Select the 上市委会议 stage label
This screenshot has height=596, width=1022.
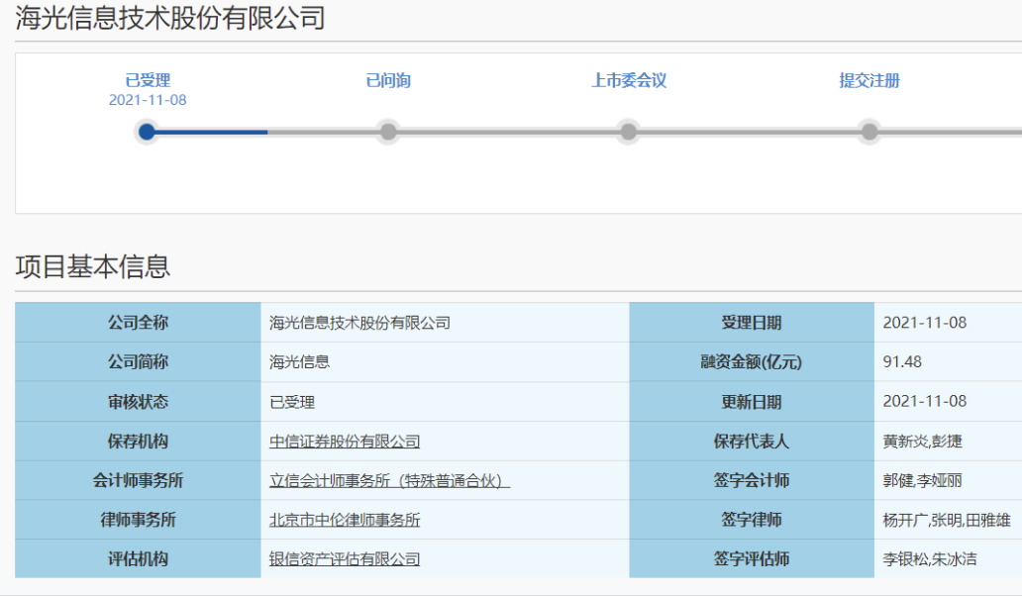tap(628, 80)
